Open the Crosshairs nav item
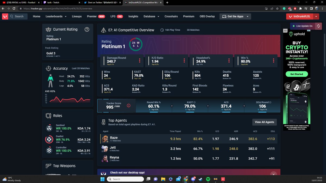The height and width of the screenshot is (183, 326). [x=171, y=16]
